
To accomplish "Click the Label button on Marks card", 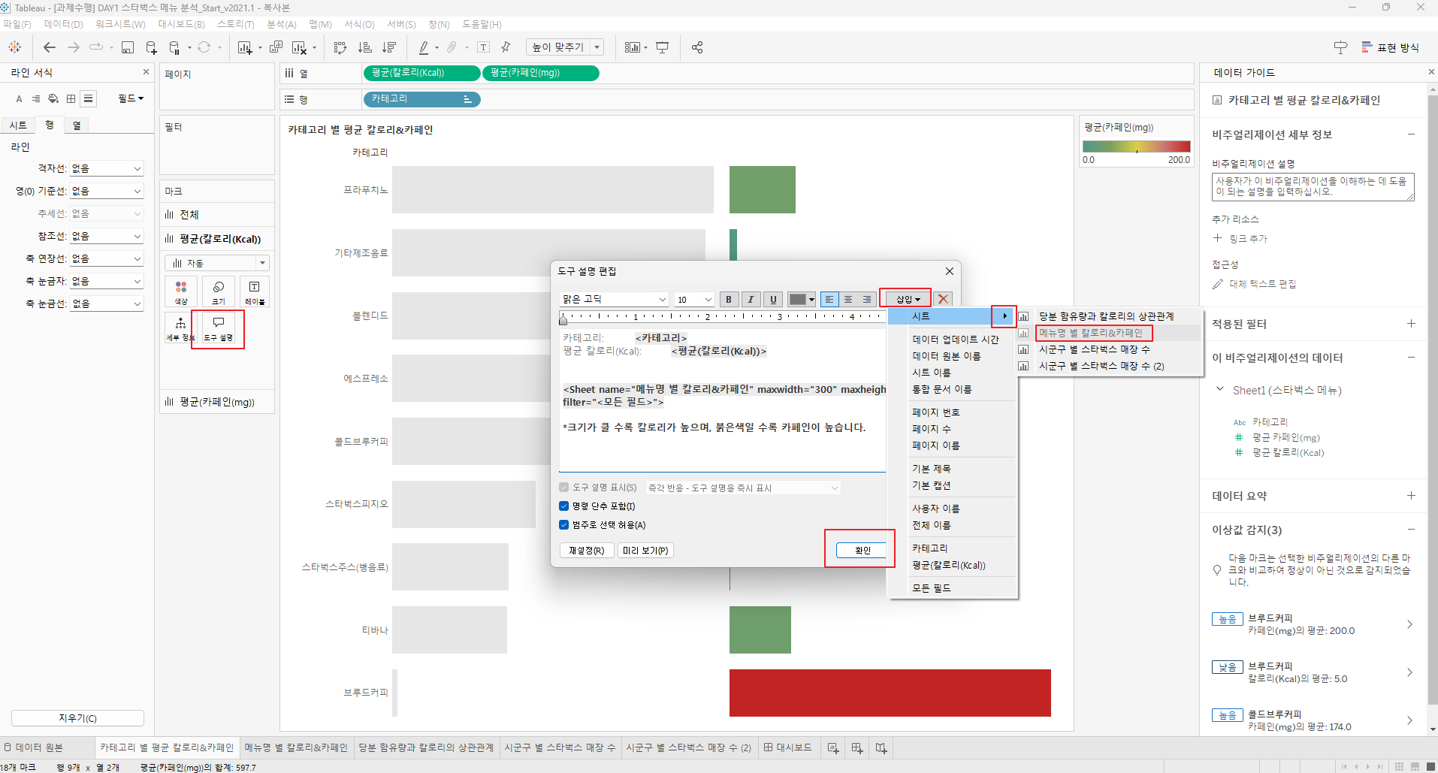I will point(255,291).
